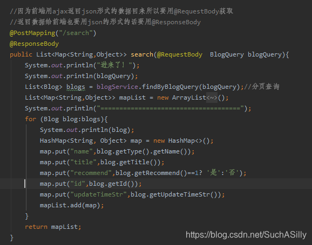
Task: Click the standalone @ResponseBody annotation line
Action: pyautogui.click(x=34, y=44)
